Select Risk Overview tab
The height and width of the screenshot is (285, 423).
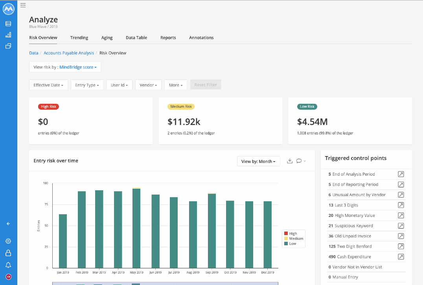click(x=43, y=38)
